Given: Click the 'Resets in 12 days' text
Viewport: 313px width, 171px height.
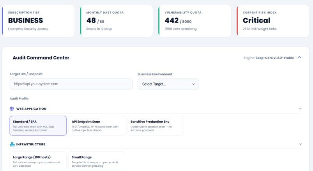Looking at the screenshot, I should pyautogui.click(x=99, y=29).
